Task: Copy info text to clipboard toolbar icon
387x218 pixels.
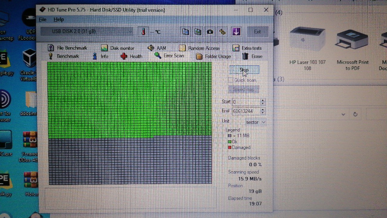Action: point(186,31)
